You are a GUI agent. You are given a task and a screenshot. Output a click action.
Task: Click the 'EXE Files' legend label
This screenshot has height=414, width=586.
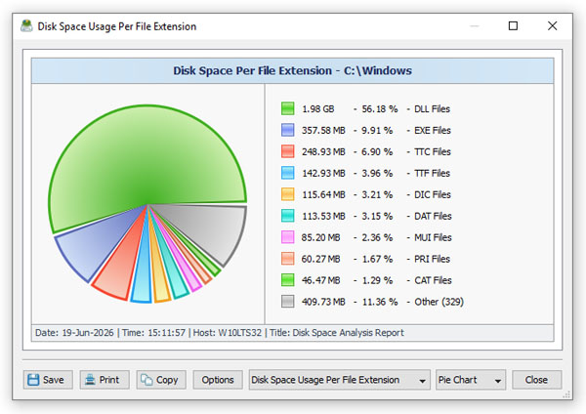click(433, 131)
